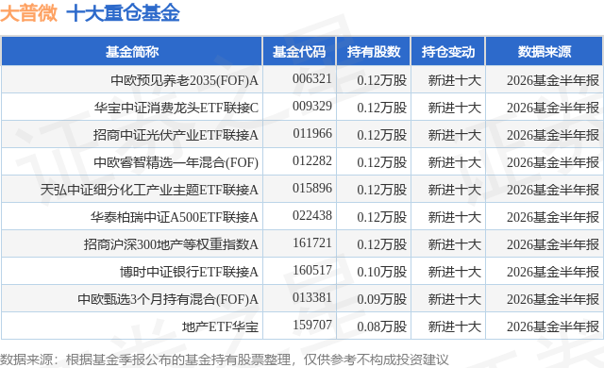Click the 持仓变动 column header

click(x=447, y=52)
